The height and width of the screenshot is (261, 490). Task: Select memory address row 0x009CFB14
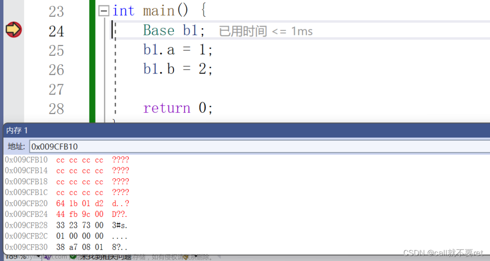coord(67,171)
